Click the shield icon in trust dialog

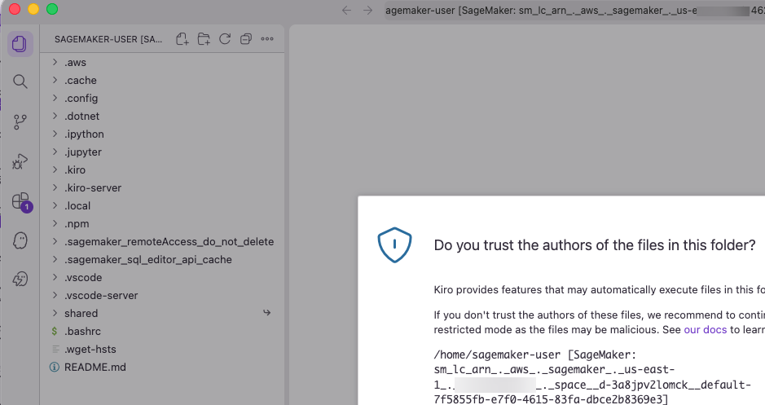[394, 244]
